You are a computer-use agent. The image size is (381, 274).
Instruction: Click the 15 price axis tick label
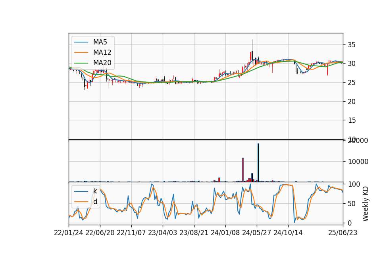352,120
